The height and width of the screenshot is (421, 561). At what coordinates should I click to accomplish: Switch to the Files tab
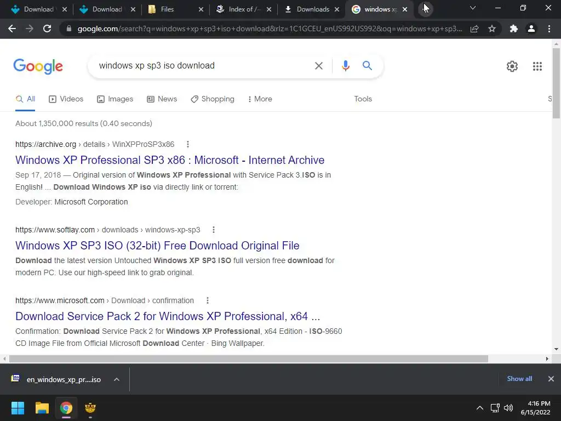pos(167,9)
